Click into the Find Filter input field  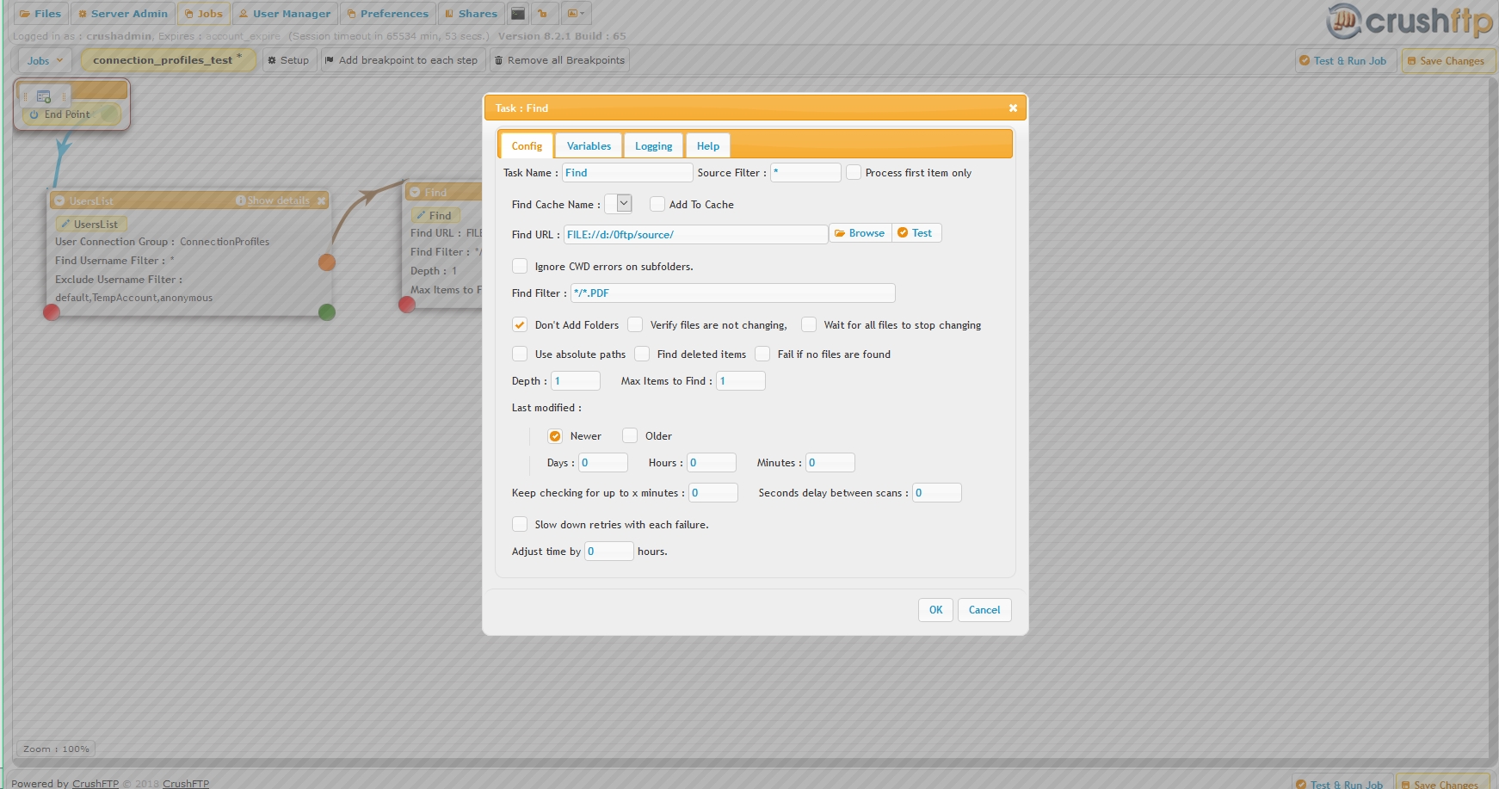(x=732, y=293)
